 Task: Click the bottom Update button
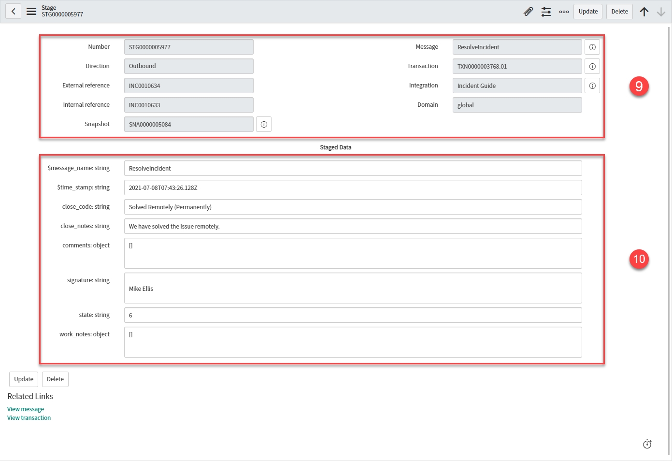coord(24,379)
